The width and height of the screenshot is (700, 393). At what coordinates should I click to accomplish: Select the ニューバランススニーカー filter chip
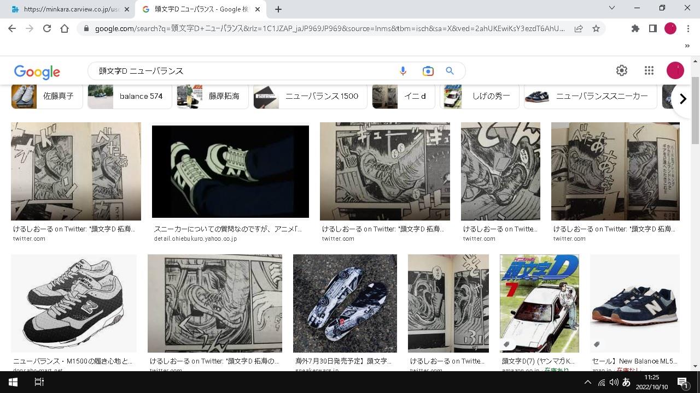[591, 96]
